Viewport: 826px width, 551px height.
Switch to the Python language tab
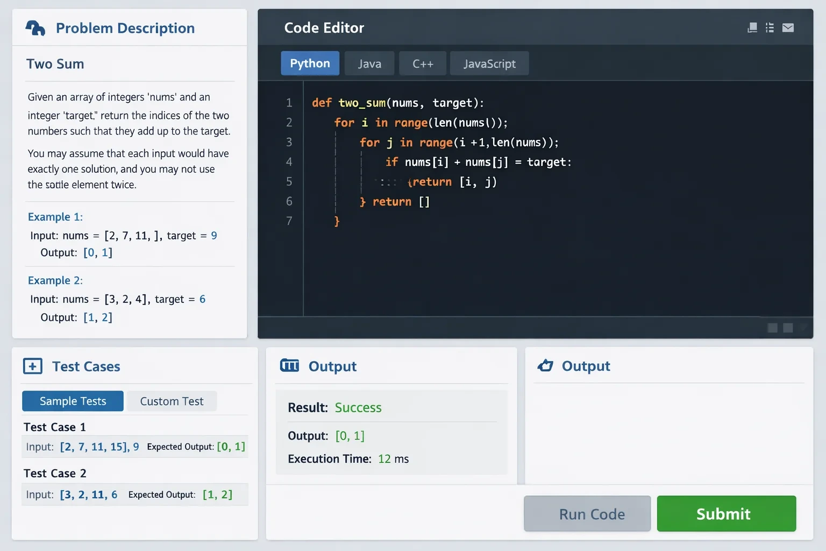pyautogui.click(x=310, y=63)
